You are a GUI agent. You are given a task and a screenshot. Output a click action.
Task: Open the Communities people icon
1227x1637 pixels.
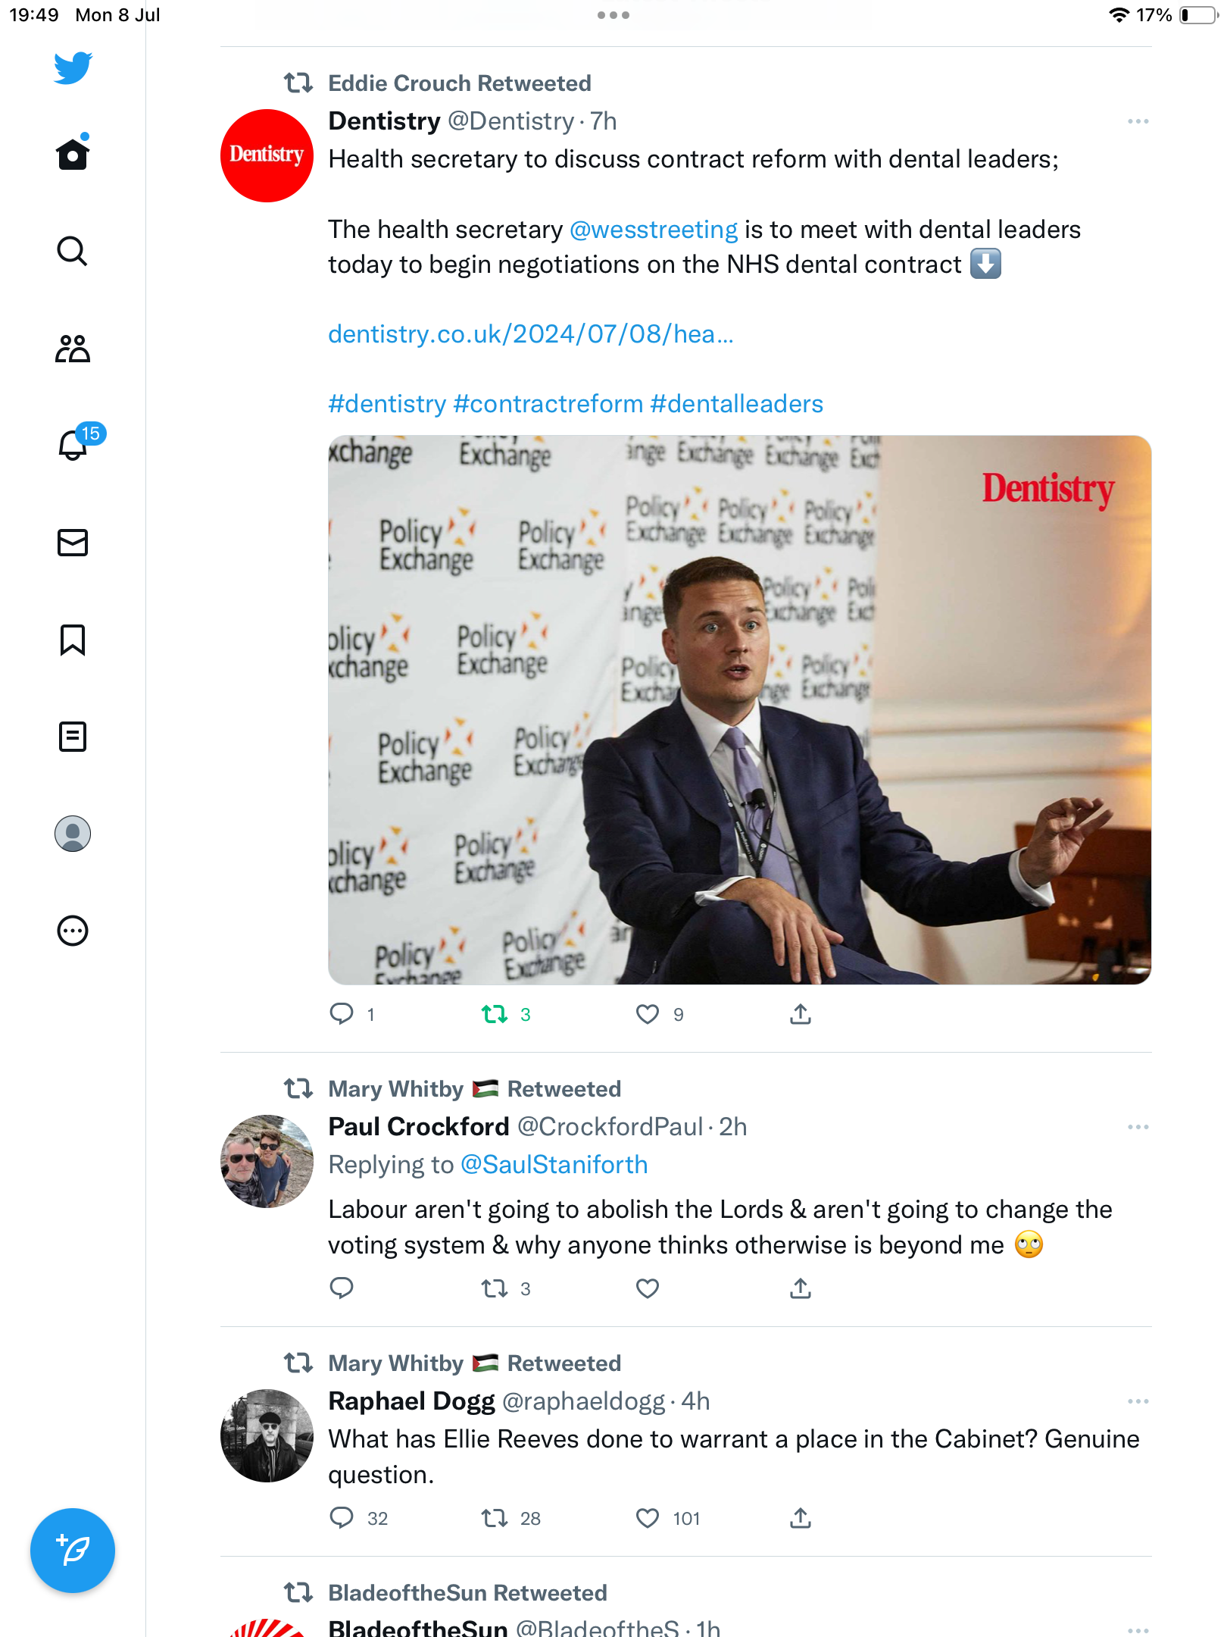coord(73,349)
